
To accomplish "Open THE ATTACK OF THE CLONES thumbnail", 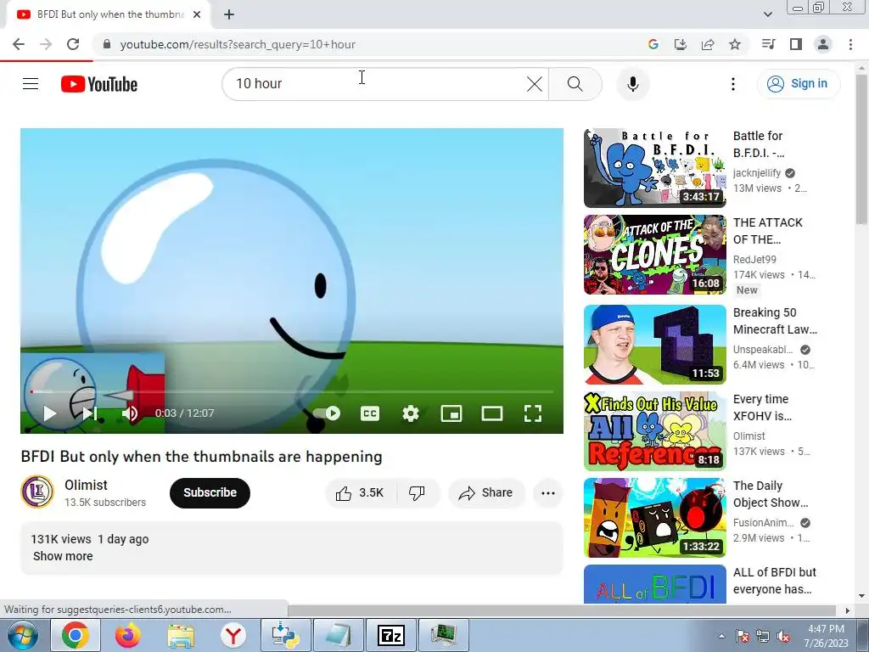I will (655, 255).
